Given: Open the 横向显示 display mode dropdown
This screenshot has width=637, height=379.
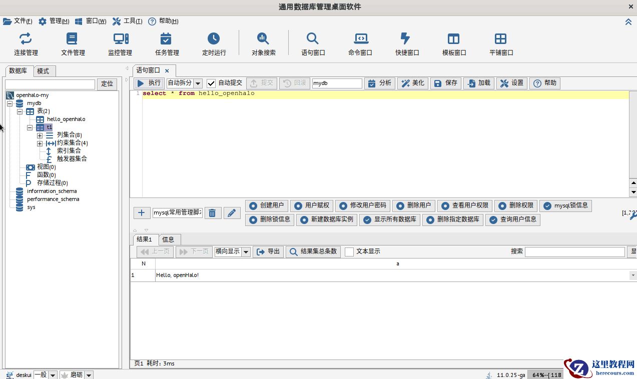Looking at the screenshot, I should 246,252.
